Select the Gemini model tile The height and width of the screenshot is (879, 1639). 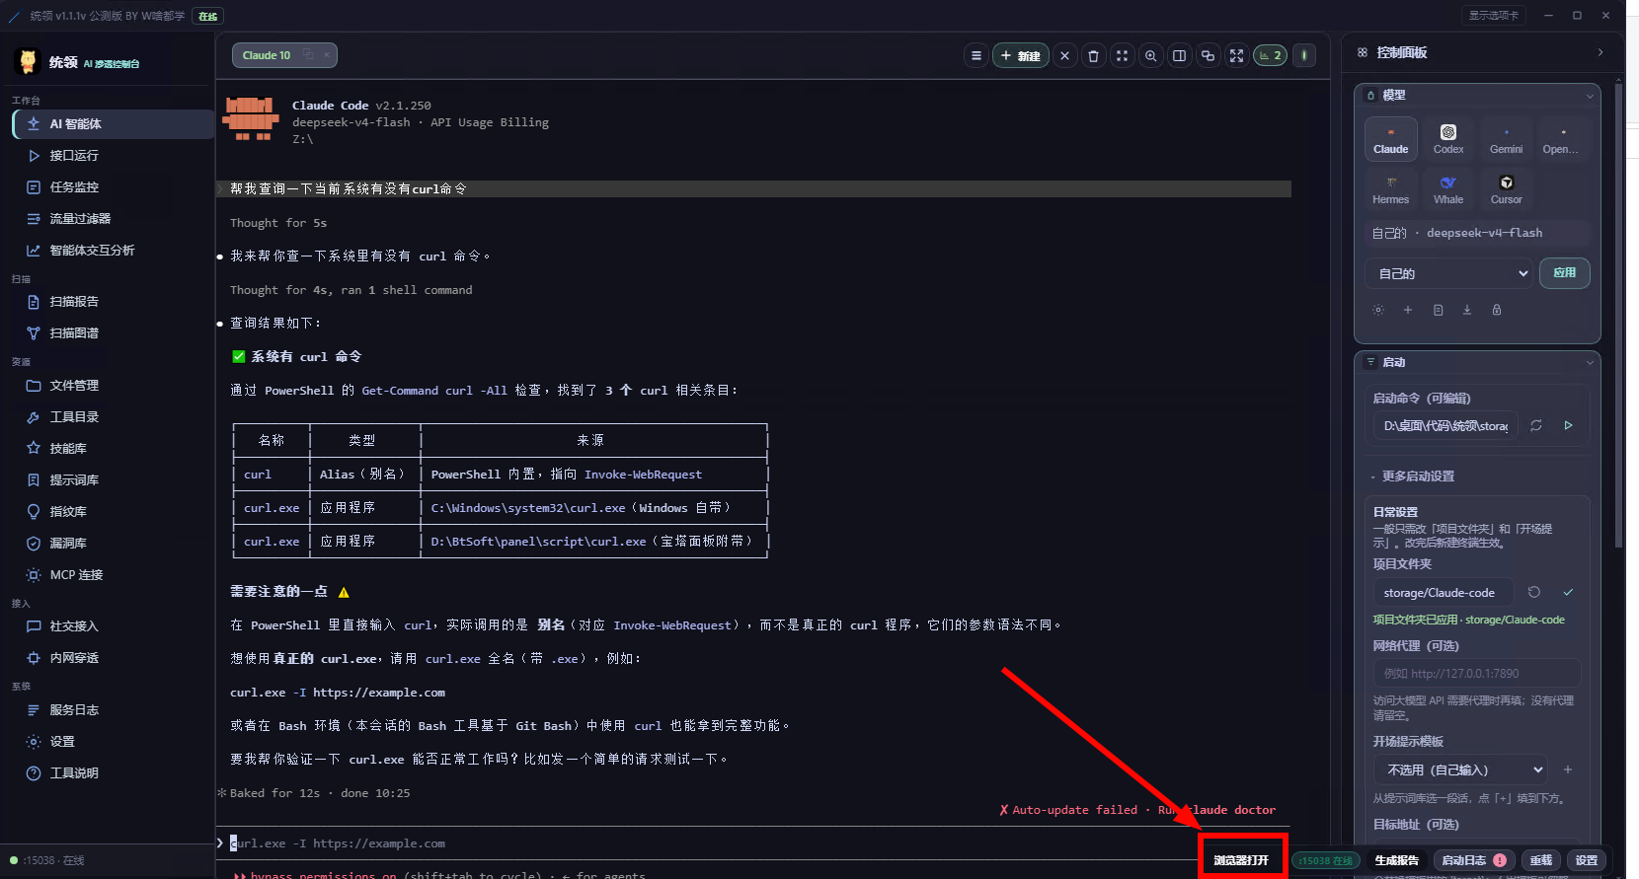pyautogui.click(x=1506, y=138)
